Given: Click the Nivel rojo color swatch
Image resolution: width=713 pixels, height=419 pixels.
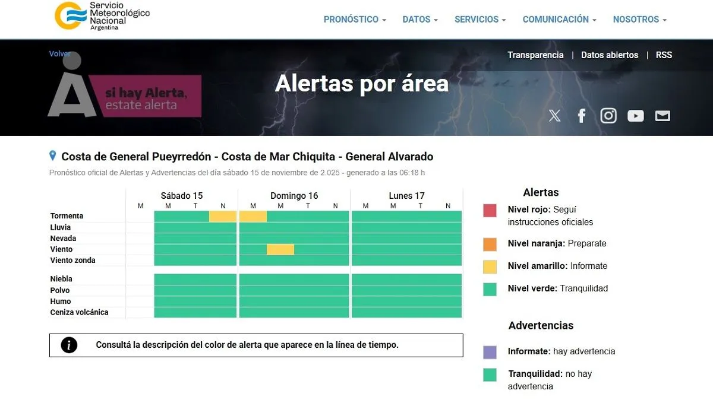Looking at the screenshot, I should coord(490,211).
